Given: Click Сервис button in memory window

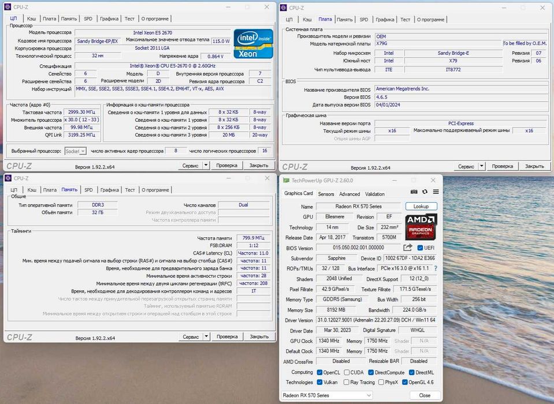Looking at the screenshot, I should pos(191,336).
